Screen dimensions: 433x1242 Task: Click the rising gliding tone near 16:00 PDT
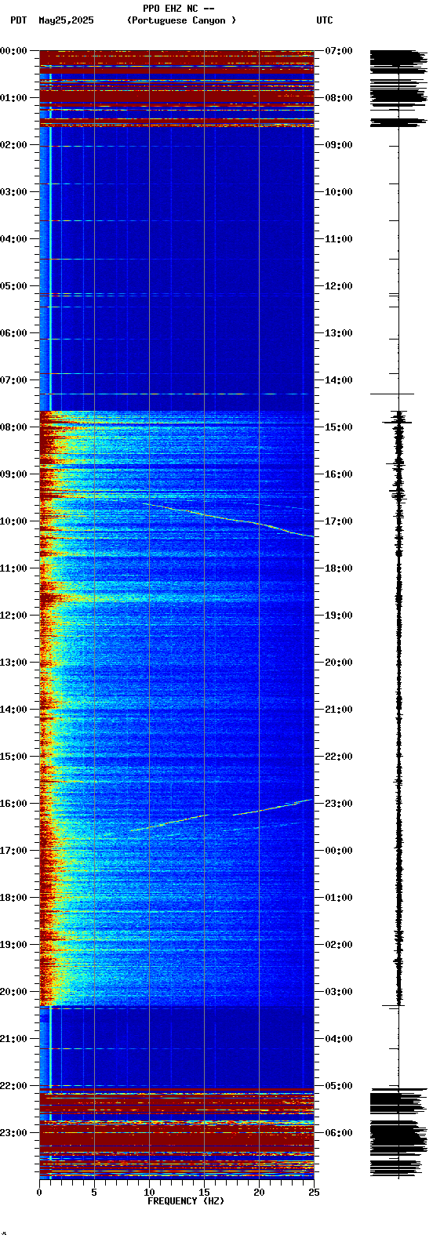[221, 814]
